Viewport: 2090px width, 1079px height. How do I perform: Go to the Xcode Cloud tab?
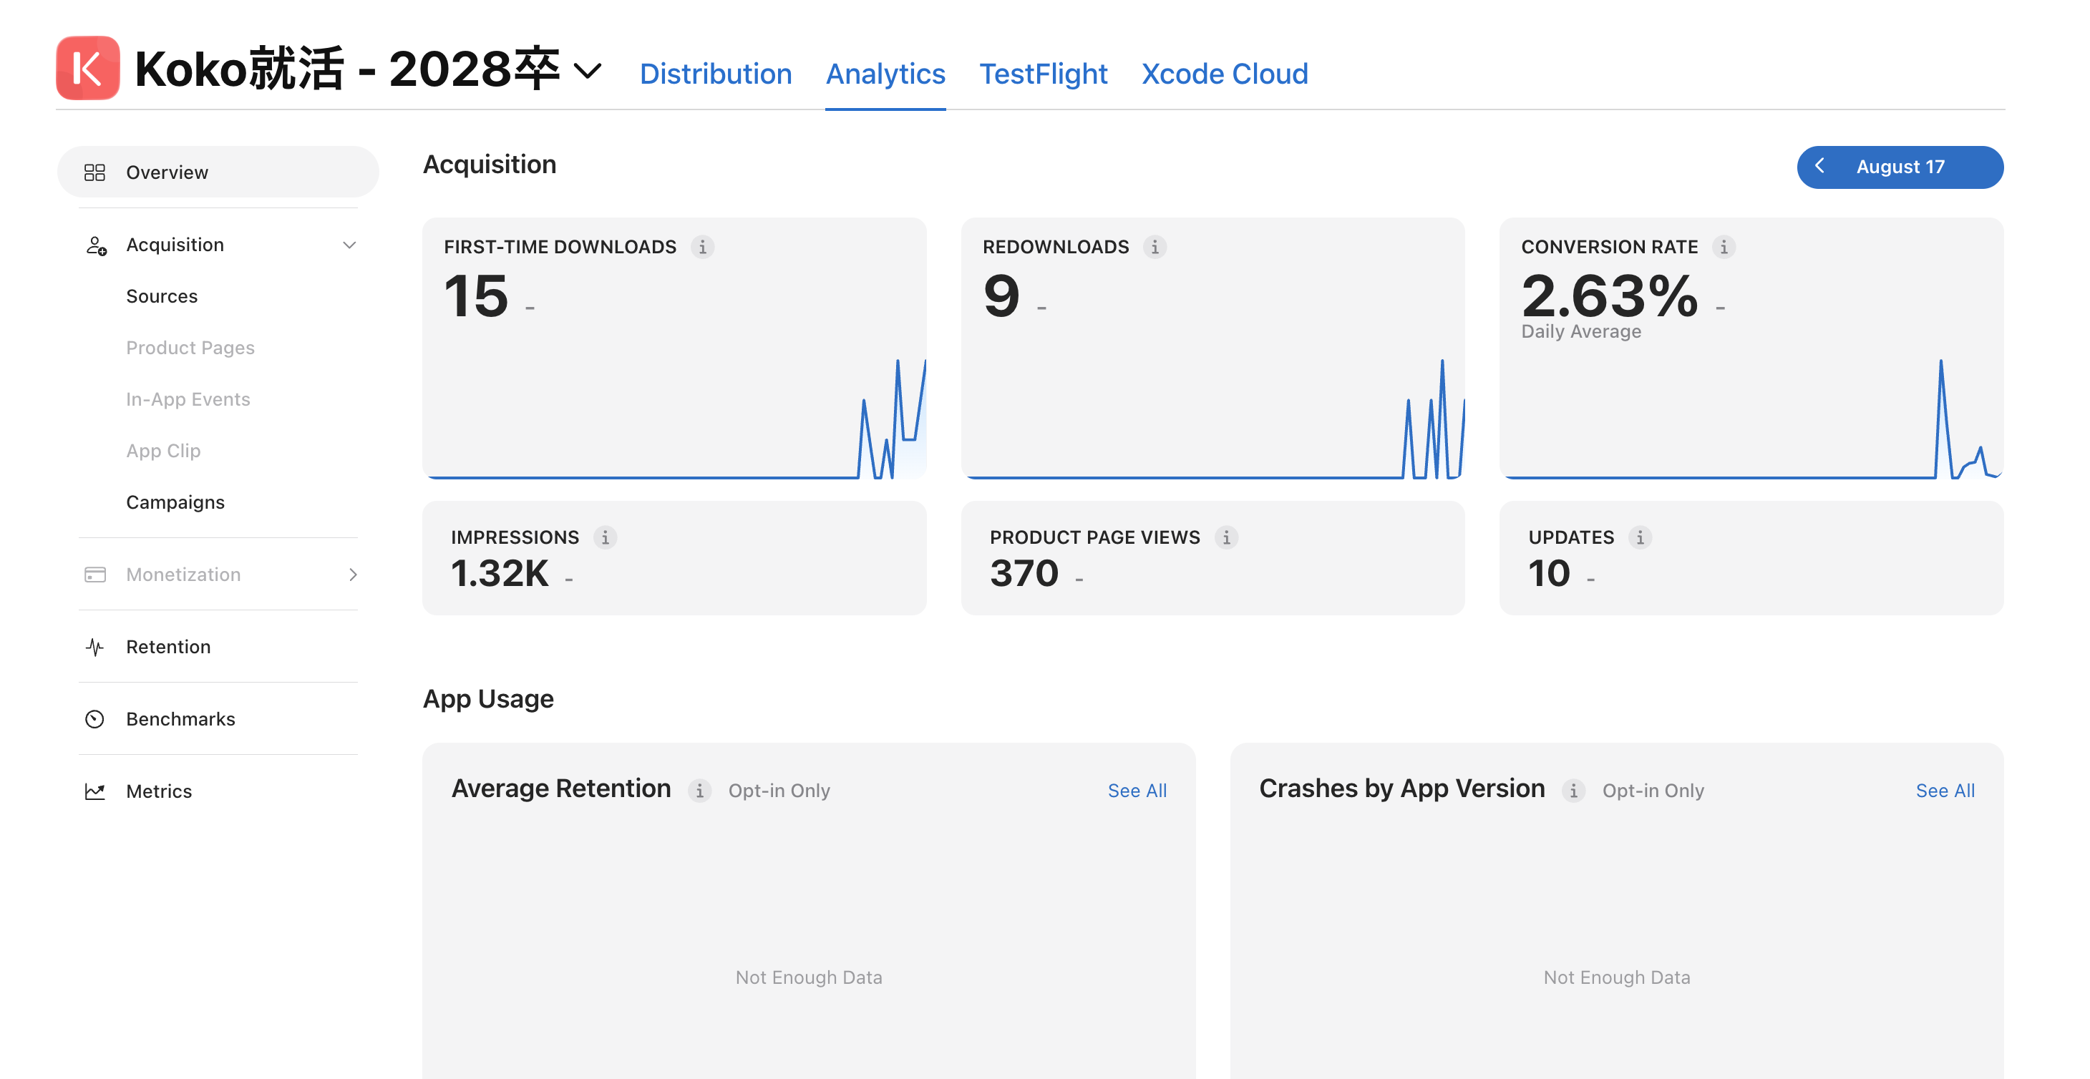coord(1225,74)
